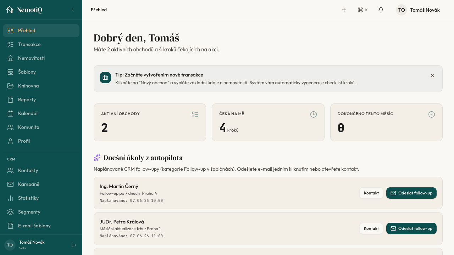
Task: Click the TO avatar in sidebar footer
Action: pyautogui.click(x=10, y=245)
